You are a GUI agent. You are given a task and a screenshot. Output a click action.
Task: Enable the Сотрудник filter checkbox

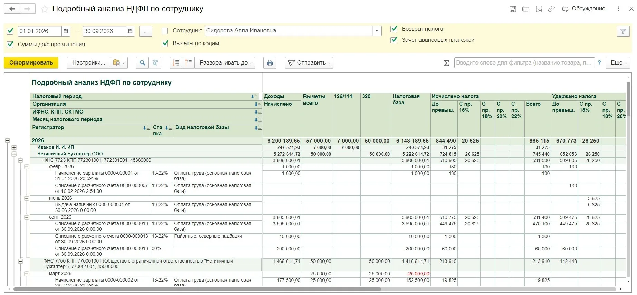[x=165, y=31]
